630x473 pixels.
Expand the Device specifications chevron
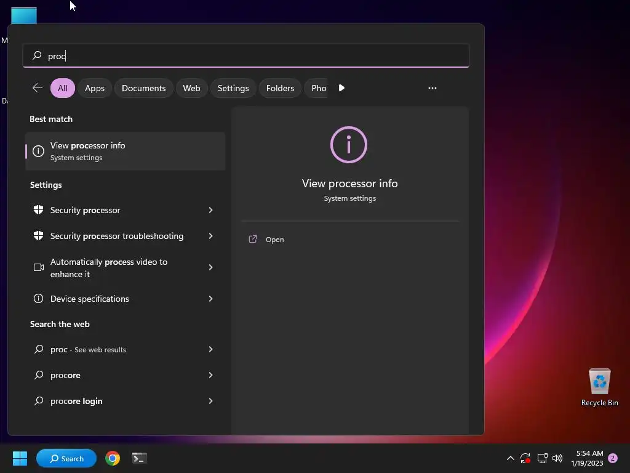210,299
